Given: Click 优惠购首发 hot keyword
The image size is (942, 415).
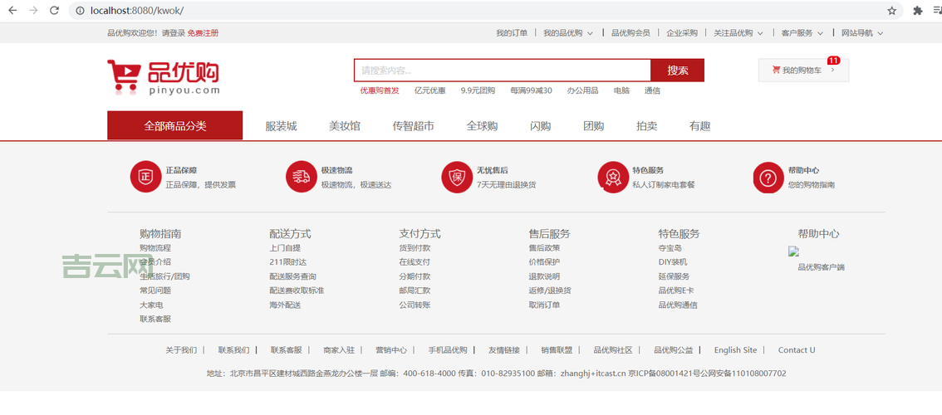Looking at the screenshot, I should [380, 90].
